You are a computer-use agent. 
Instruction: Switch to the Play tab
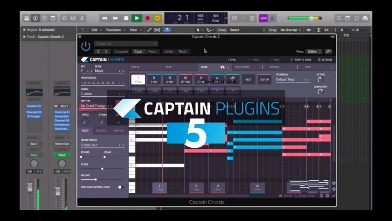(180, 67)
